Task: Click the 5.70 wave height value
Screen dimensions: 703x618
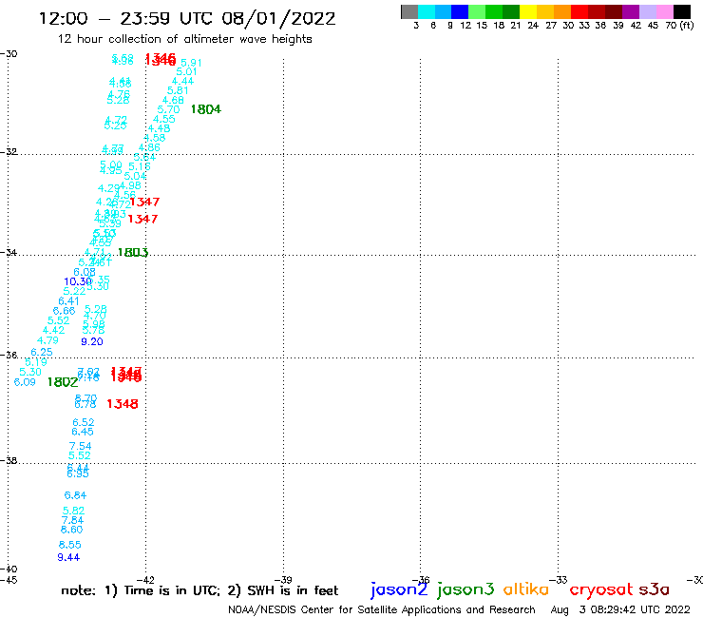Action: click(168, 109)
